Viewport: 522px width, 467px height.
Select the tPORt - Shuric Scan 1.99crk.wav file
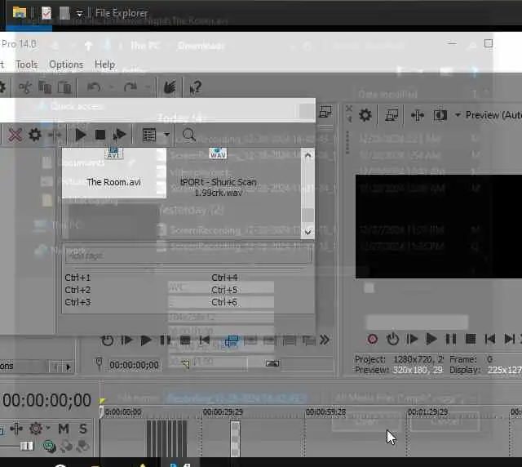click(219, 187)
